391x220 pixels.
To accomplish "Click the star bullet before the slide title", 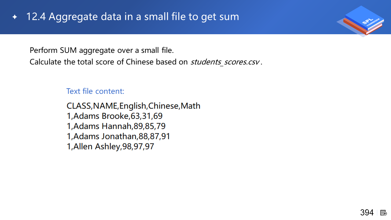I will tap(15, 17).
